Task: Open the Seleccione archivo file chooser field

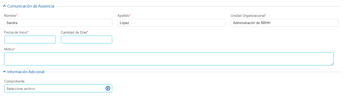Action: coord(58,88)
